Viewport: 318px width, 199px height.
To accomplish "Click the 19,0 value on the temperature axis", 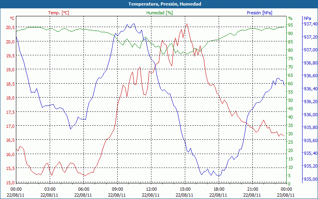I will pyautogui.click(x=11, y=70).
